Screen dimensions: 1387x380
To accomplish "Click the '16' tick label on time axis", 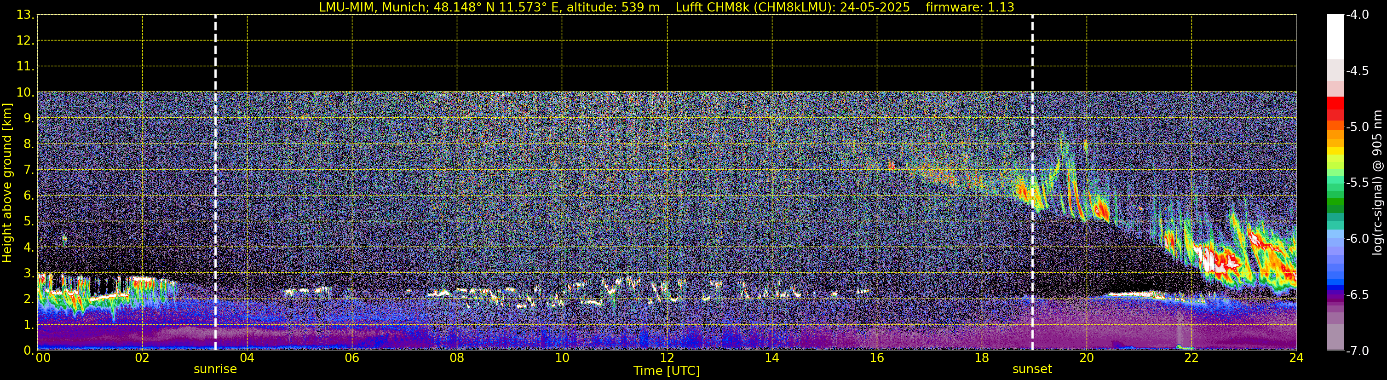I will pyautogui.click(x=877, y=358).
